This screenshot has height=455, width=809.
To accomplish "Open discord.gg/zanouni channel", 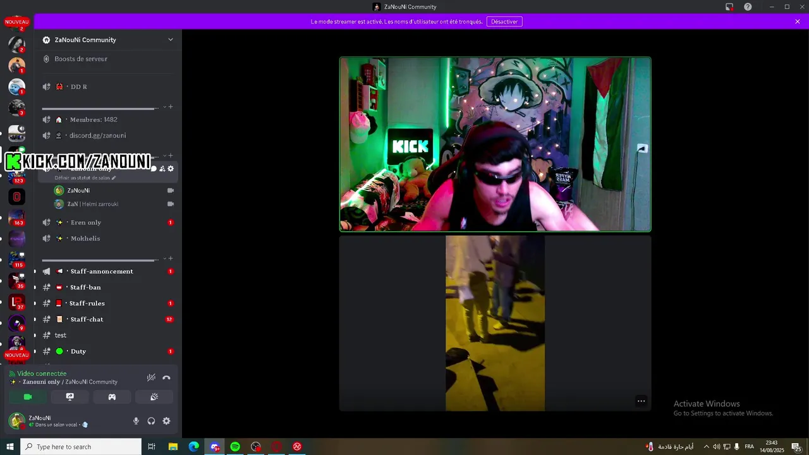I will pos(107,135).
